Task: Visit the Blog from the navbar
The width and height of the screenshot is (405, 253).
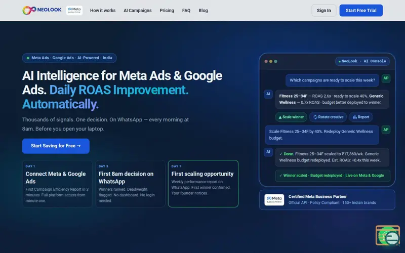Action: 203,11
